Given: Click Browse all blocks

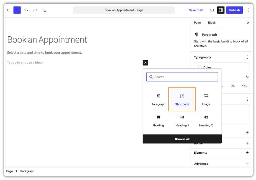Looking at the screenshot, I should [x=182, y=139].
